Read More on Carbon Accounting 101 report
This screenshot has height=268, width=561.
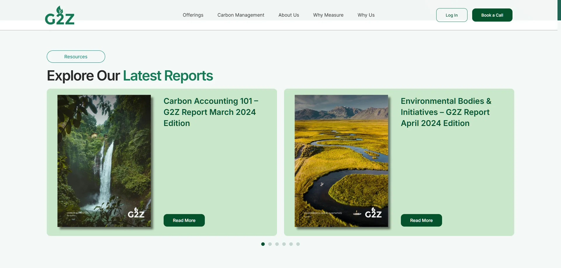[184, 220]
